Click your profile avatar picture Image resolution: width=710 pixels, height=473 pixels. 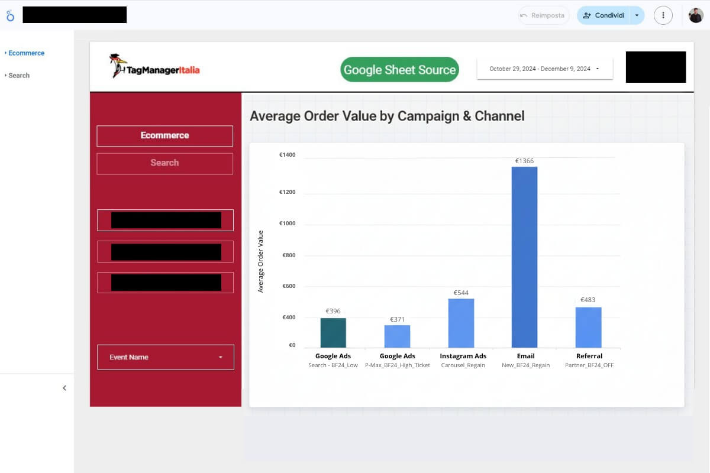(x=696, y=15)
